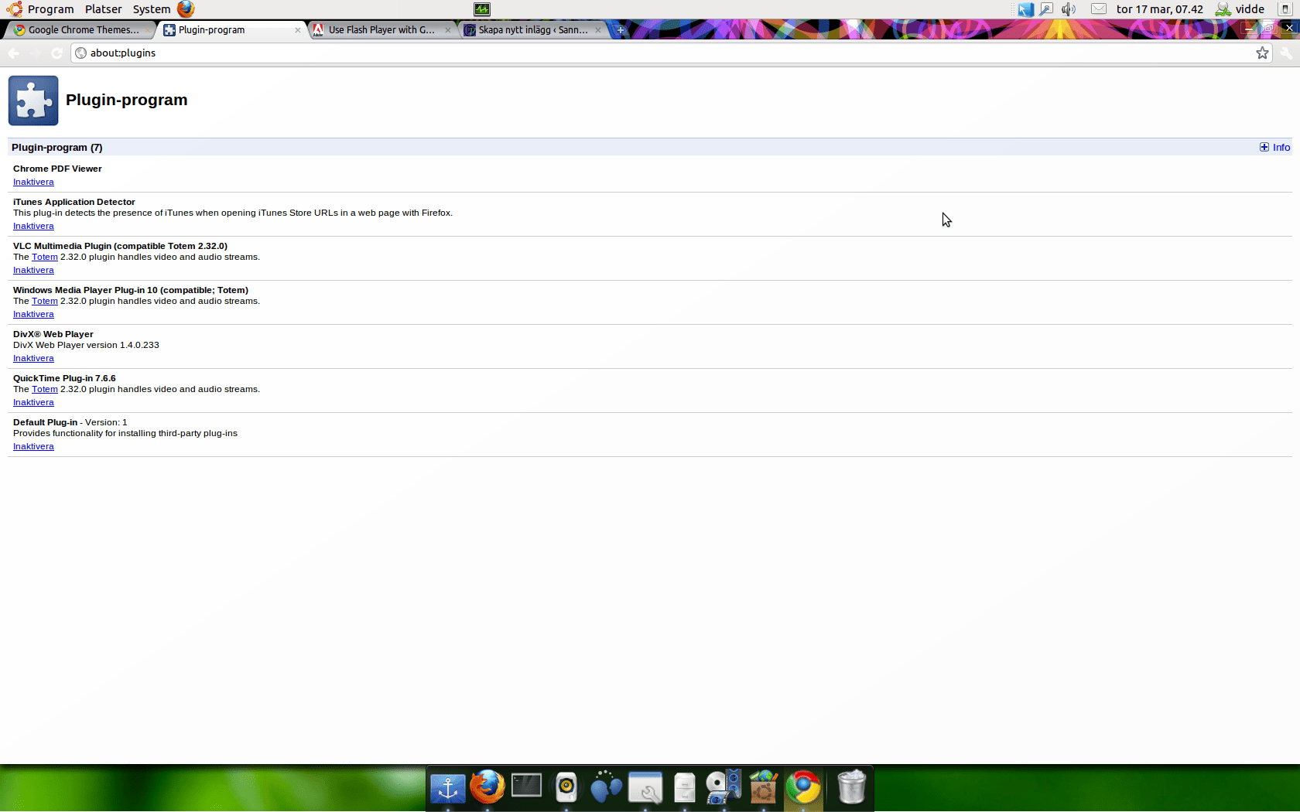The image size is (1300, 812).
Task: Open the Chrome wrench settings menu
Action: coord(1285,53)
